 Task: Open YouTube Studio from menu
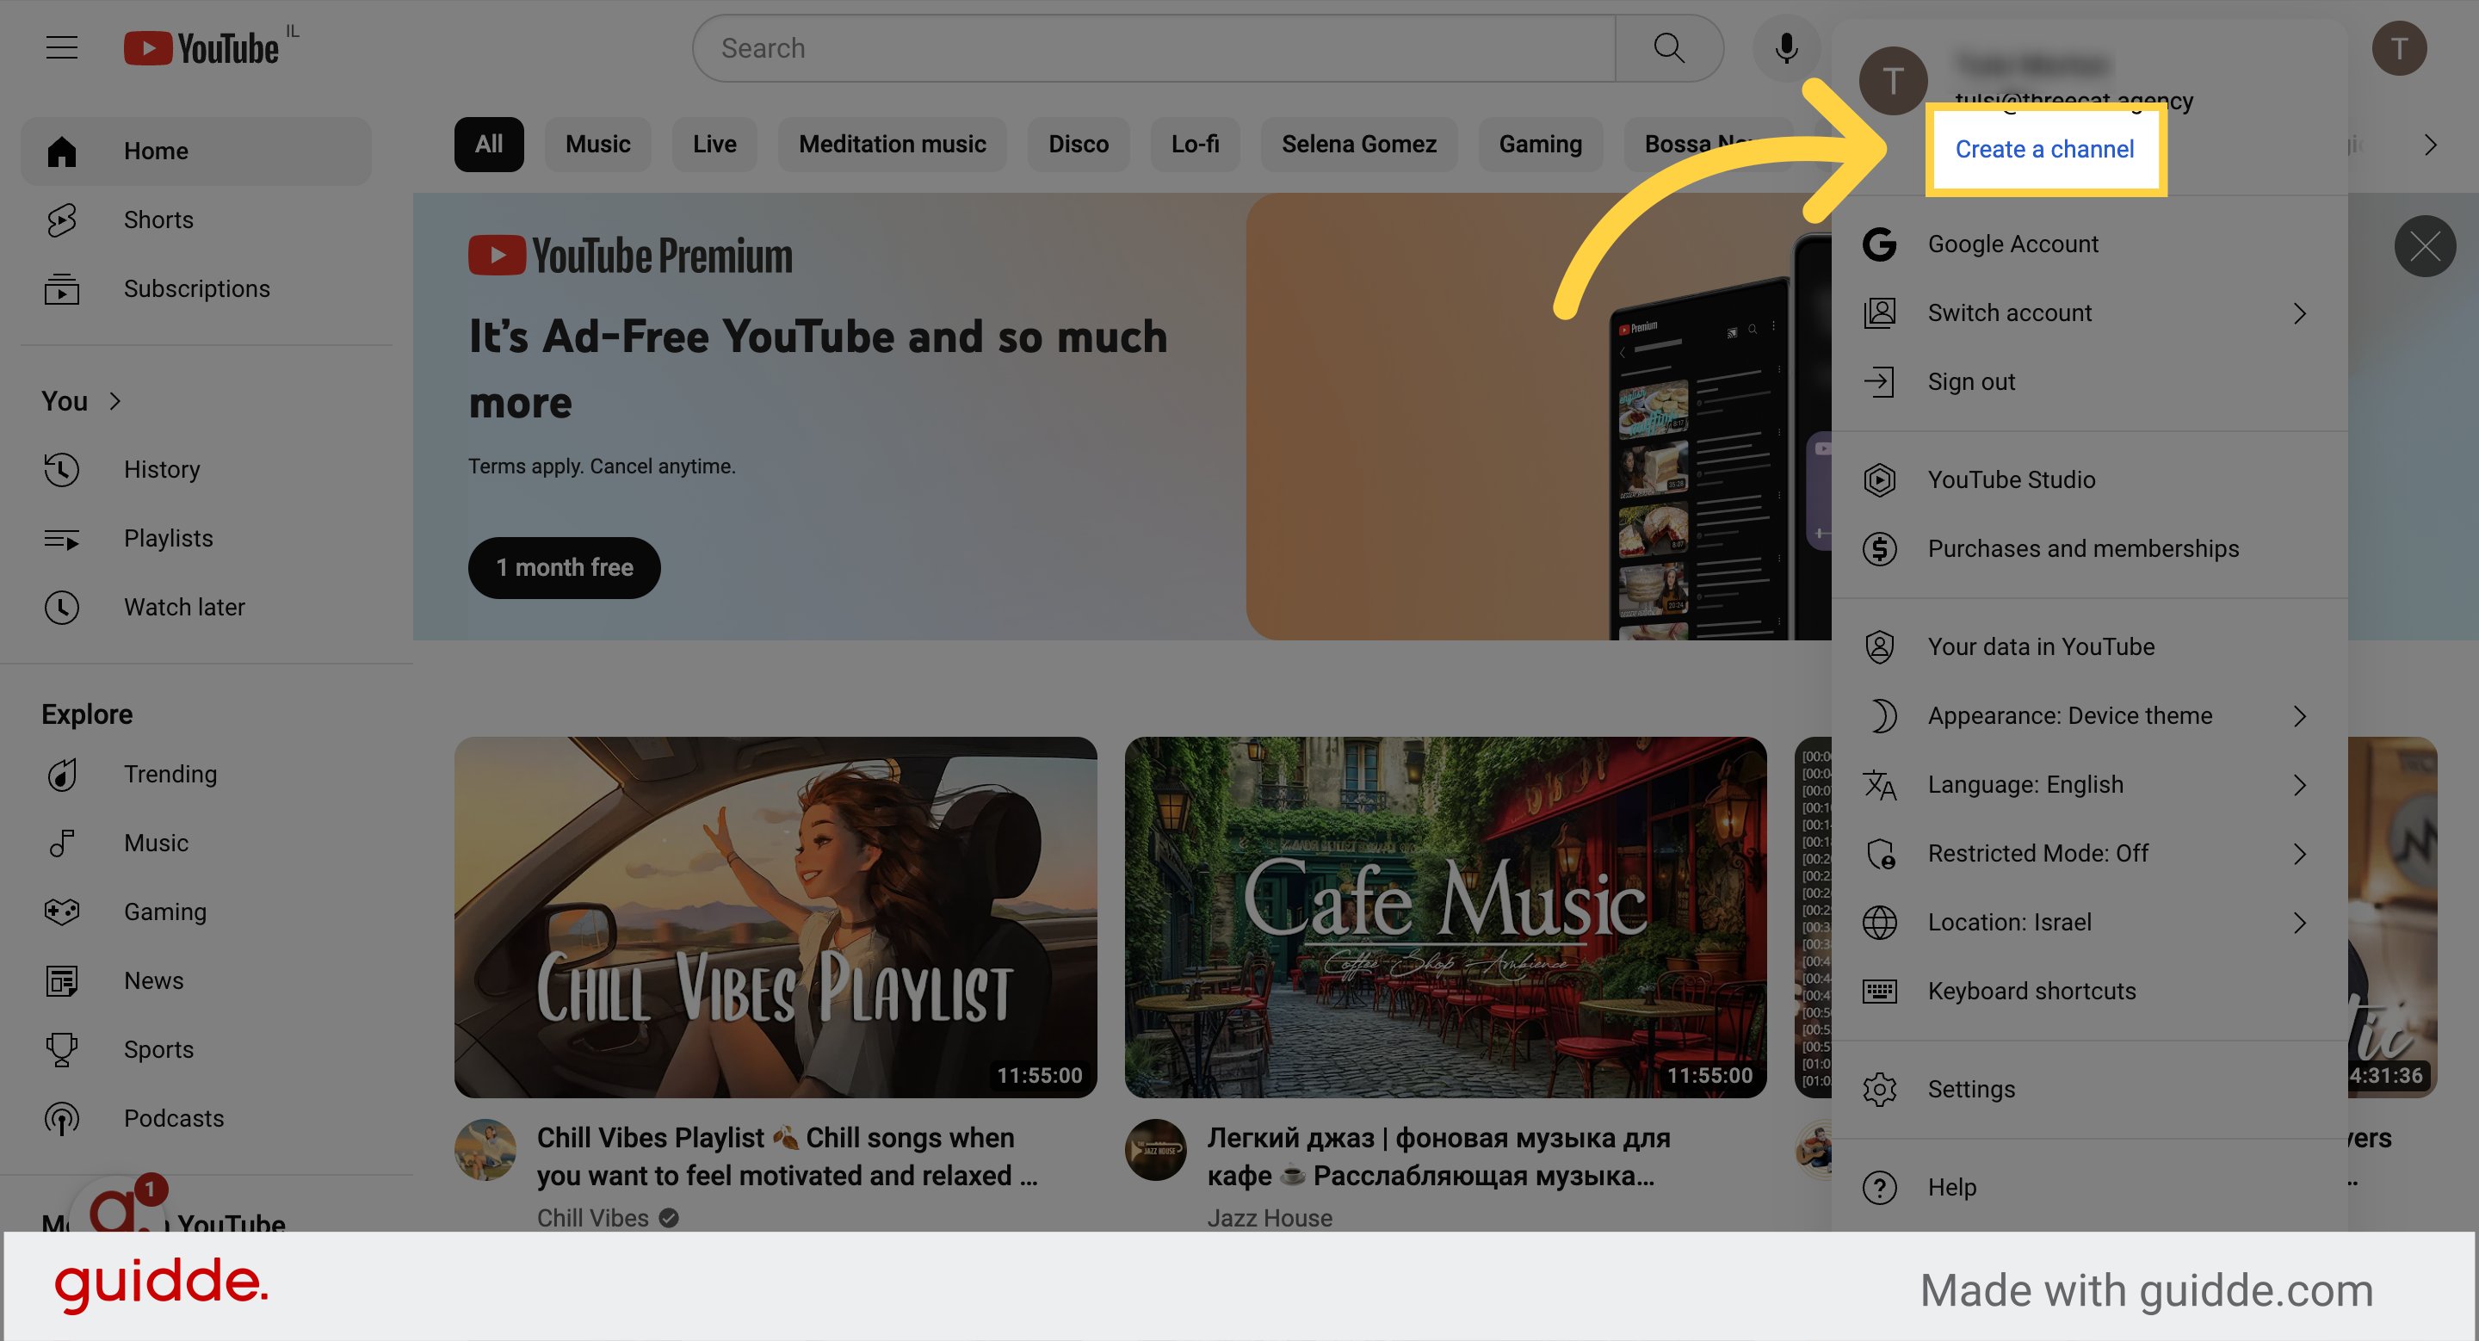pyautogui.click(x=2089, y=480)
